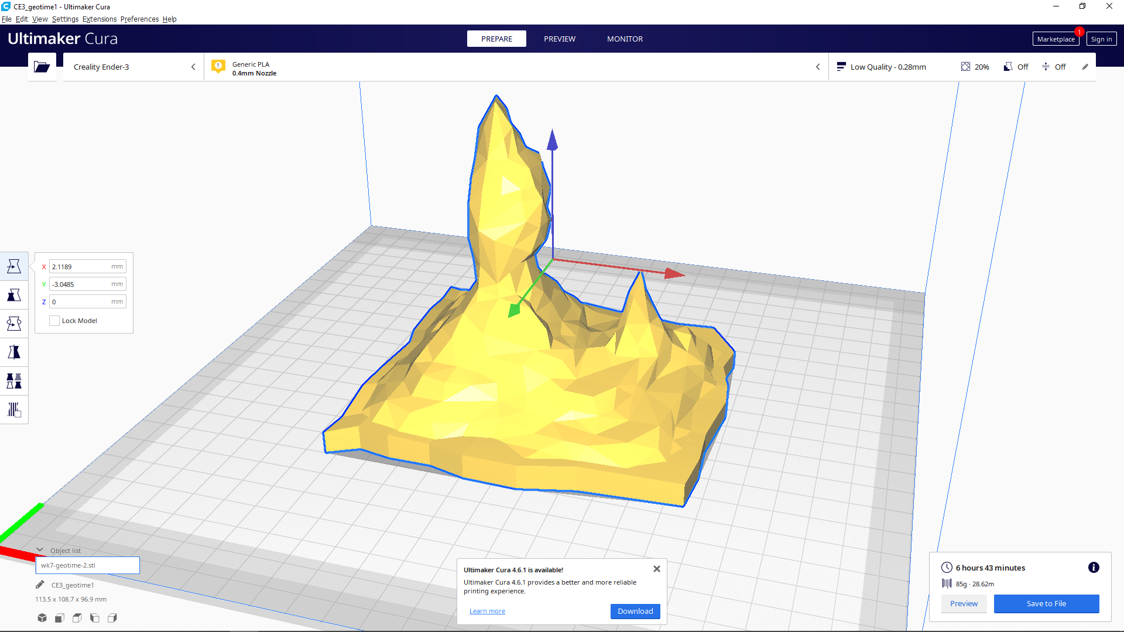The height and width of the screenshot is (632, 1124).
Task: Switch to 3D view cube icon
Action: tap(42, 618)
